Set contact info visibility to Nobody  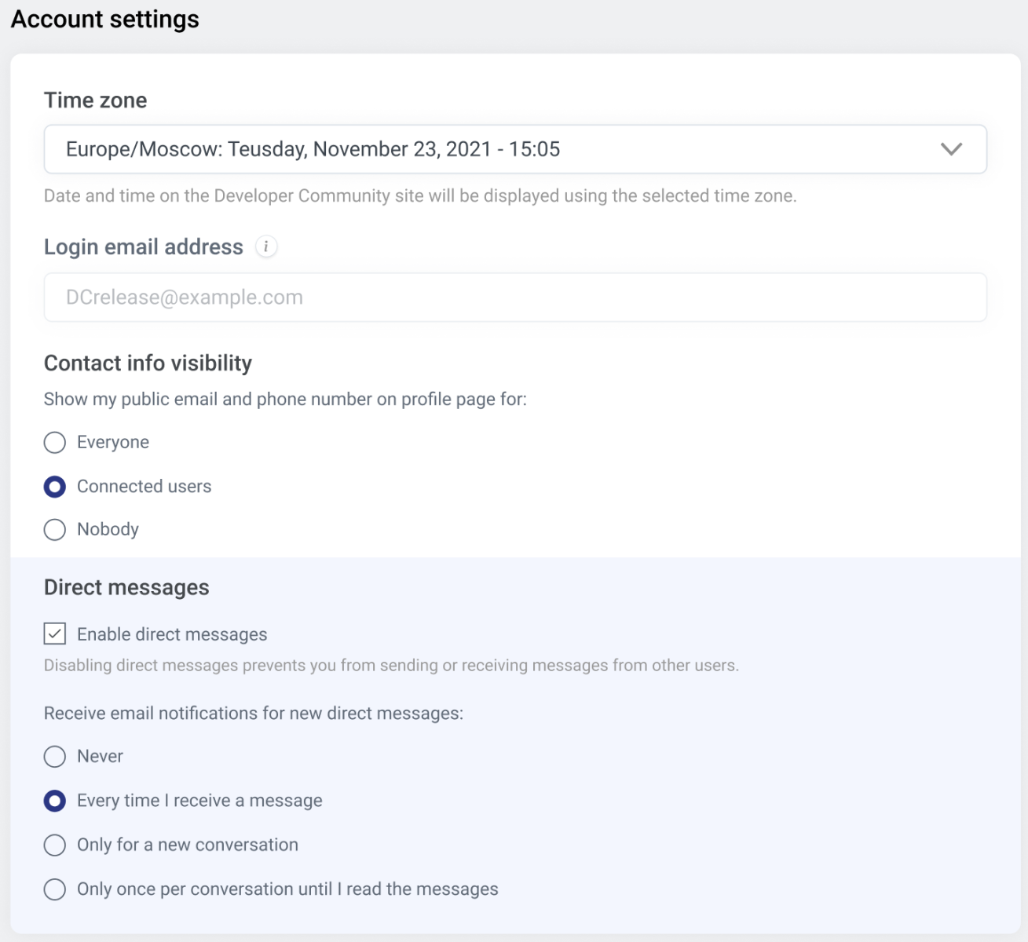pyautogui.click(x=55, y=530)
